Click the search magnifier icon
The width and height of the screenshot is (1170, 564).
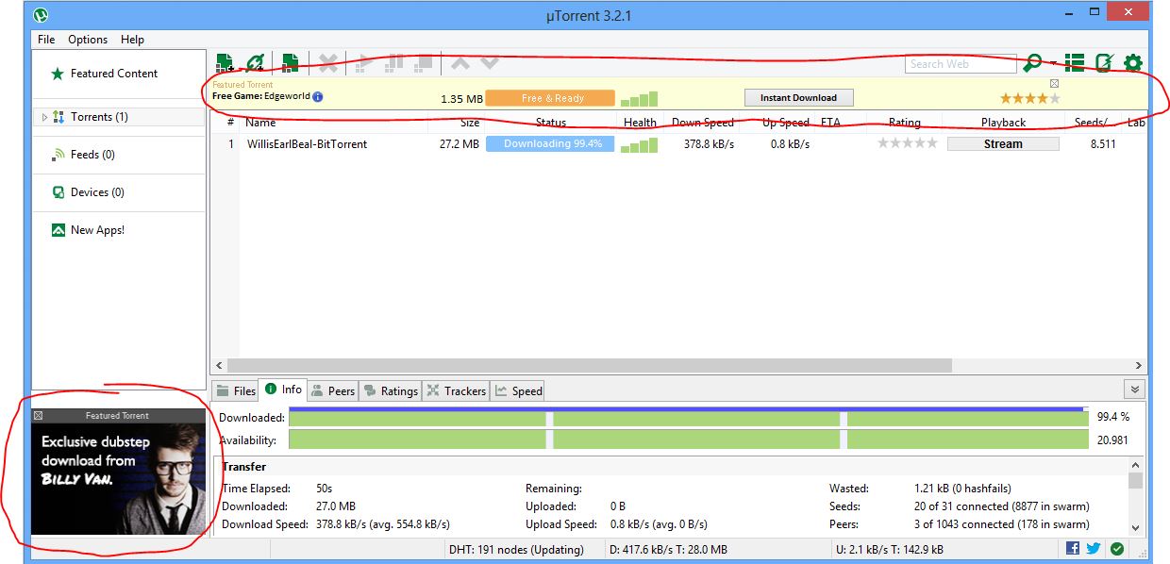pos(1033,63)
